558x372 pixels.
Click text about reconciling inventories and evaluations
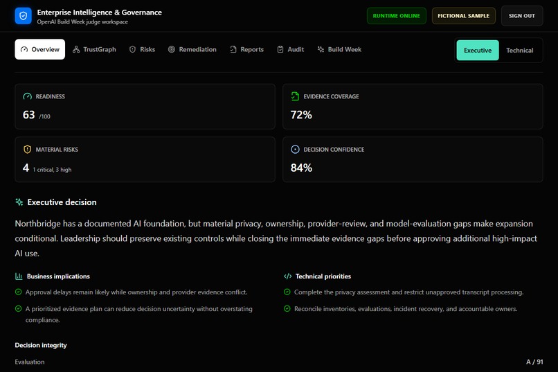click(x=406, y=309)
